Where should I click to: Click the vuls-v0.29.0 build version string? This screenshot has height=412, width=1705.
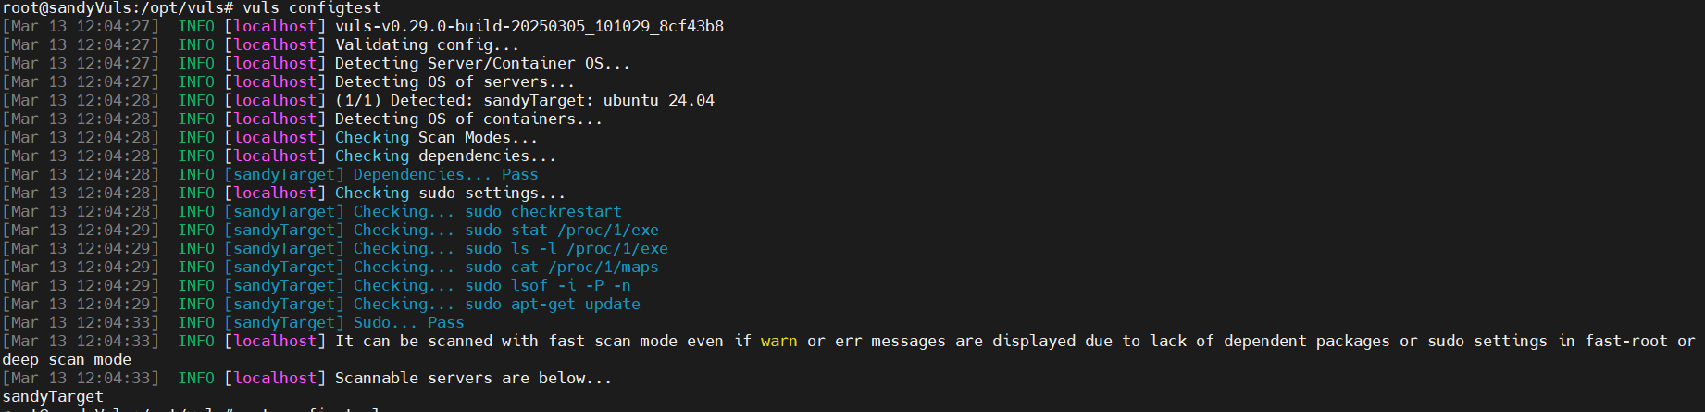pos(529,27)
